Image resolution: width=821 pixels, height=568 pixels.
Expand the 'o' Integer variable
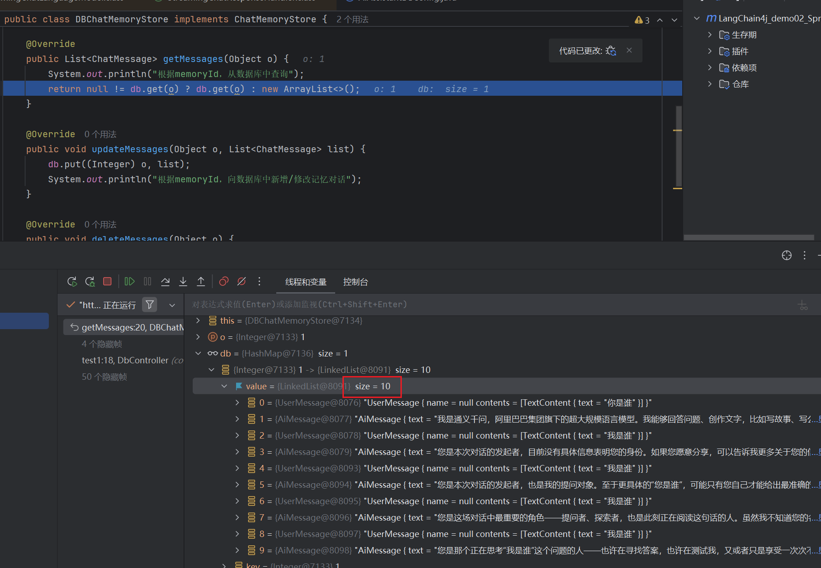(198, 337)
